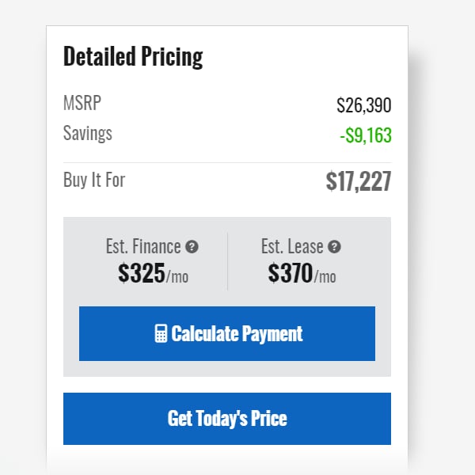Click the Buy It For label
This screenshot has width=475, height=475.
tap(94, 180)
